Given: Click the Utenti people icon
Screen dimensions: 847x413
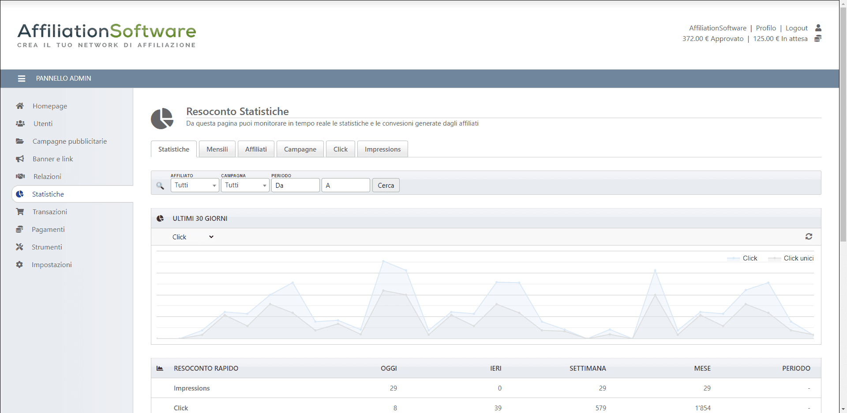Looking at the screenshot, I should pyautogui.click(x=20, y=123).
